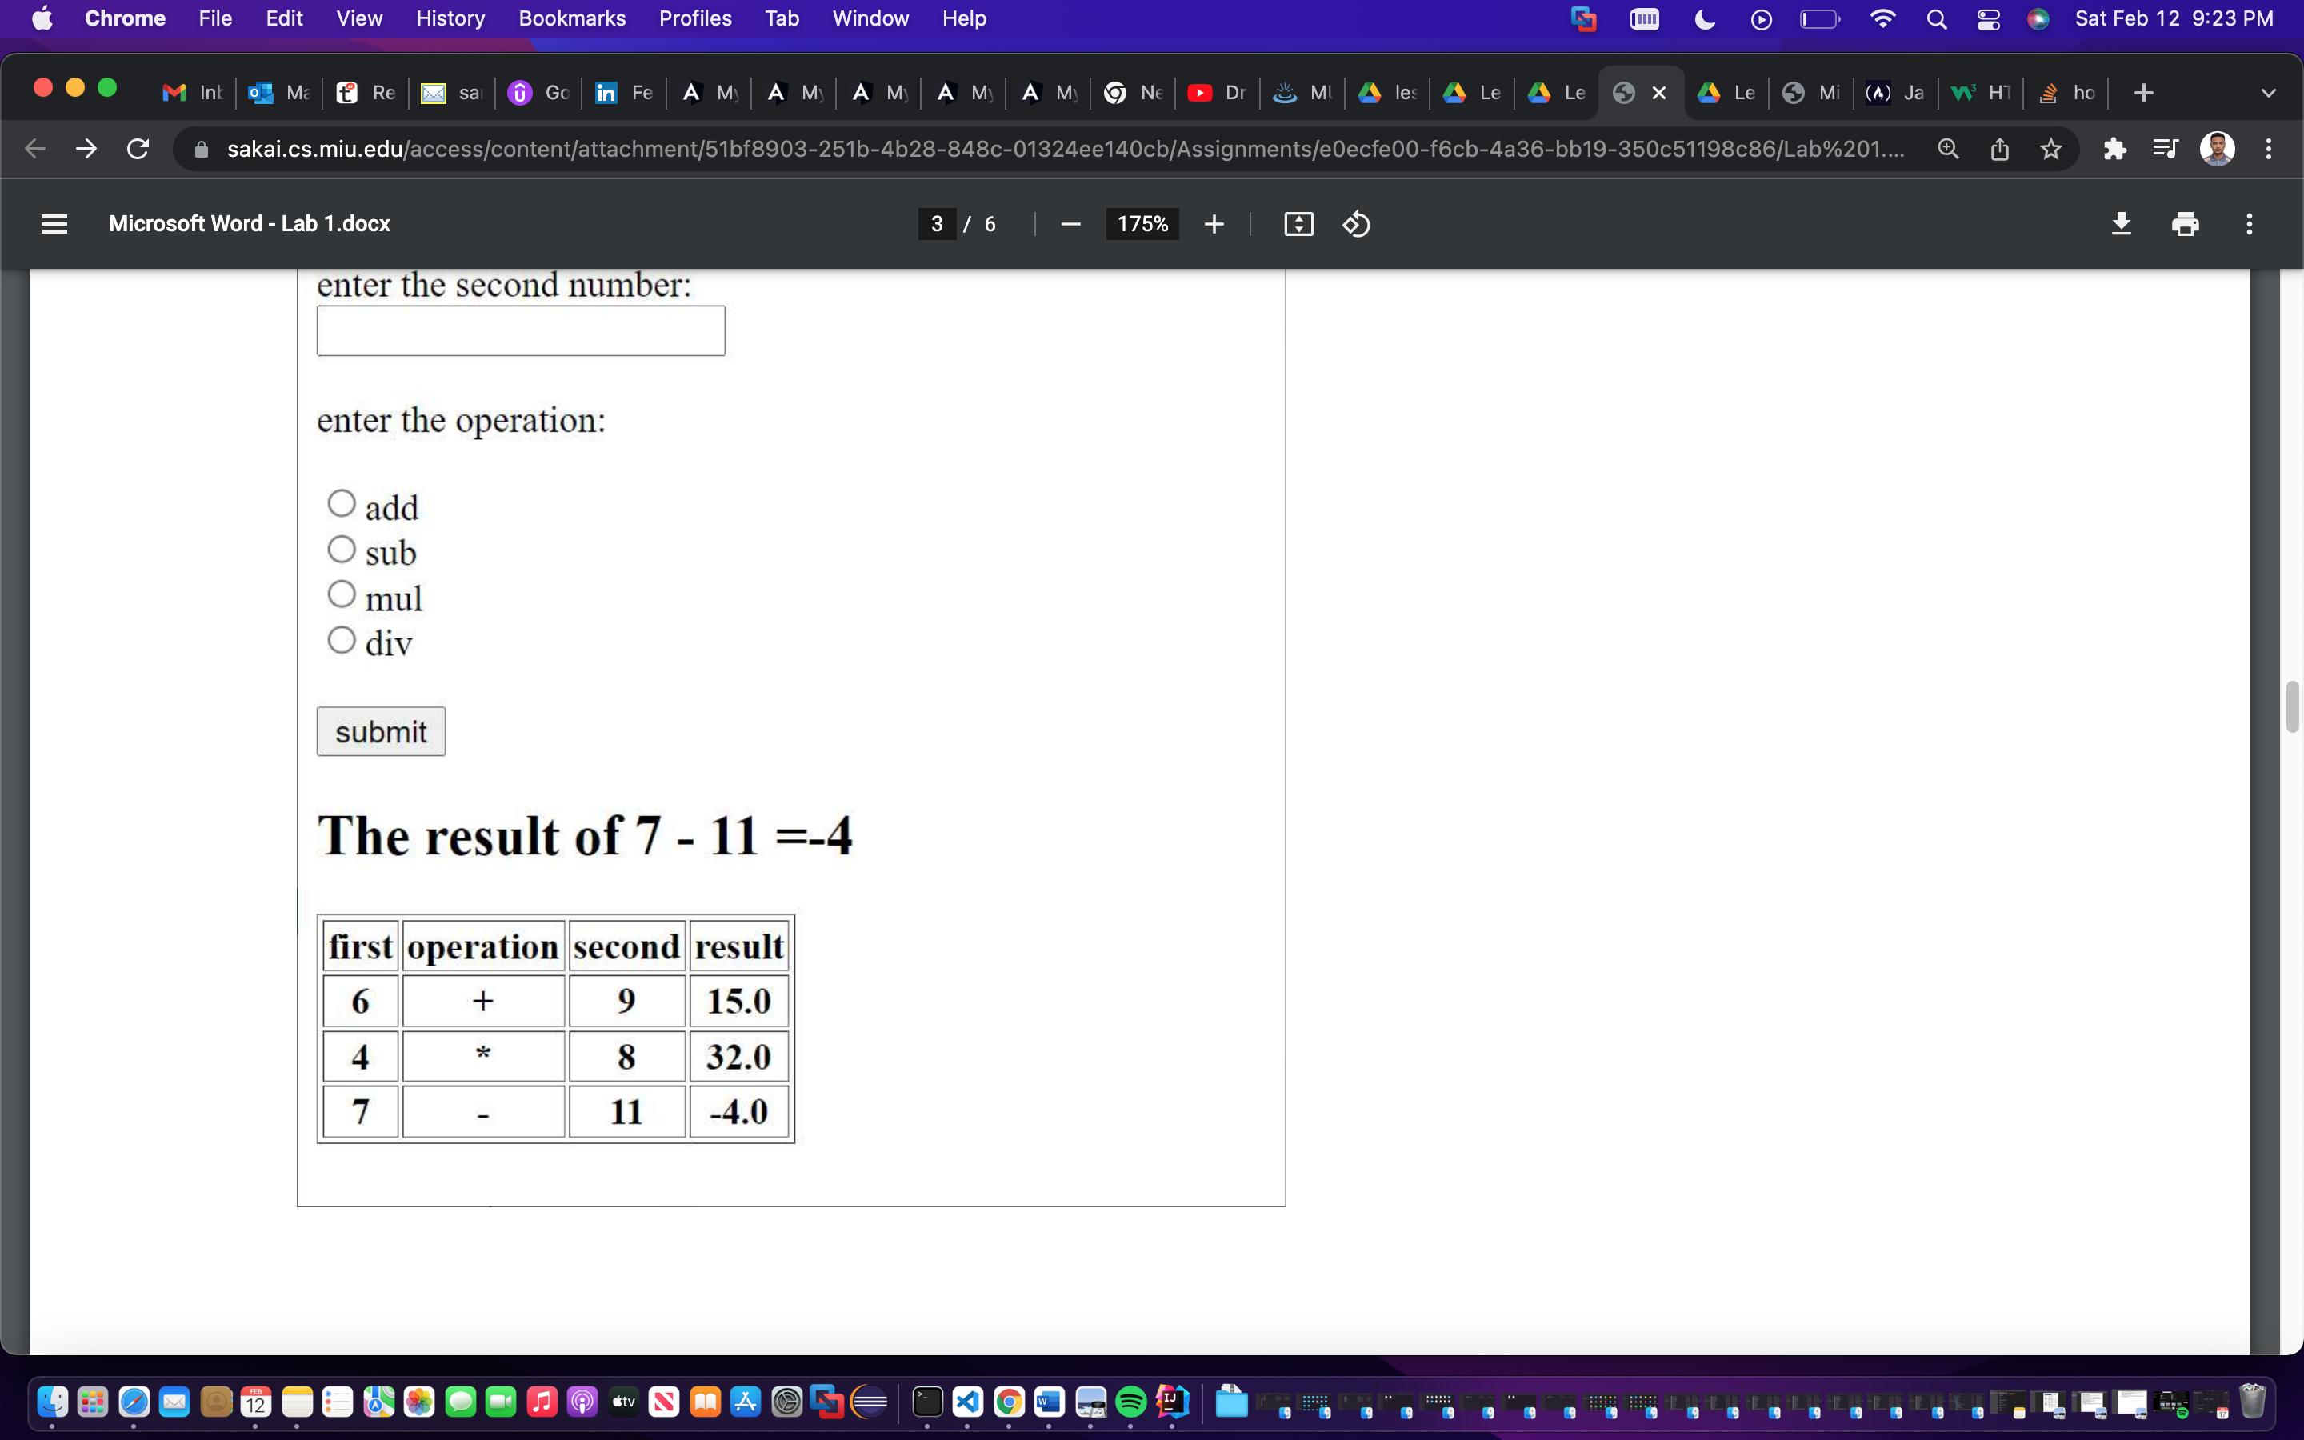Open the Profiles menu

coord(695,18)
